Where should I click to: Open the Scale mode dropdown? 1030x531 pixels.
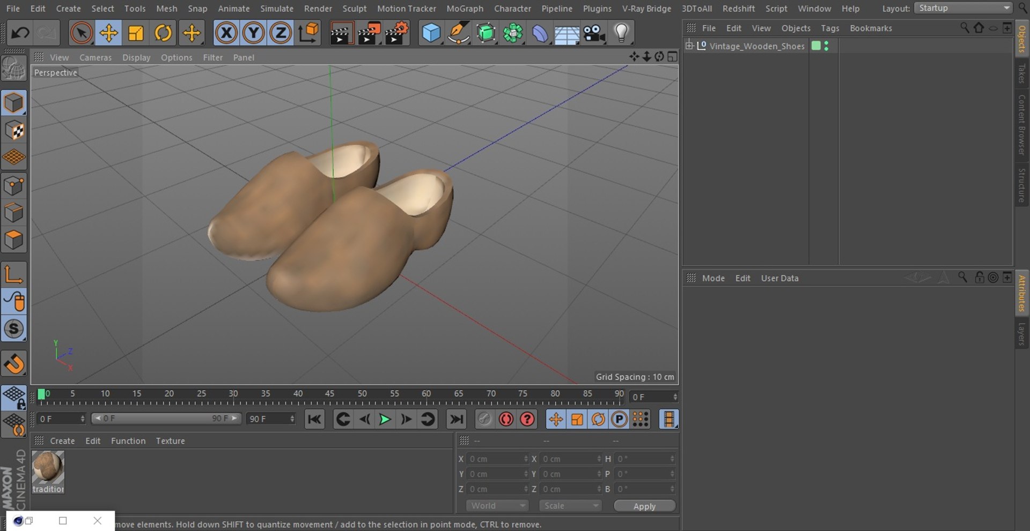[570, 506]
